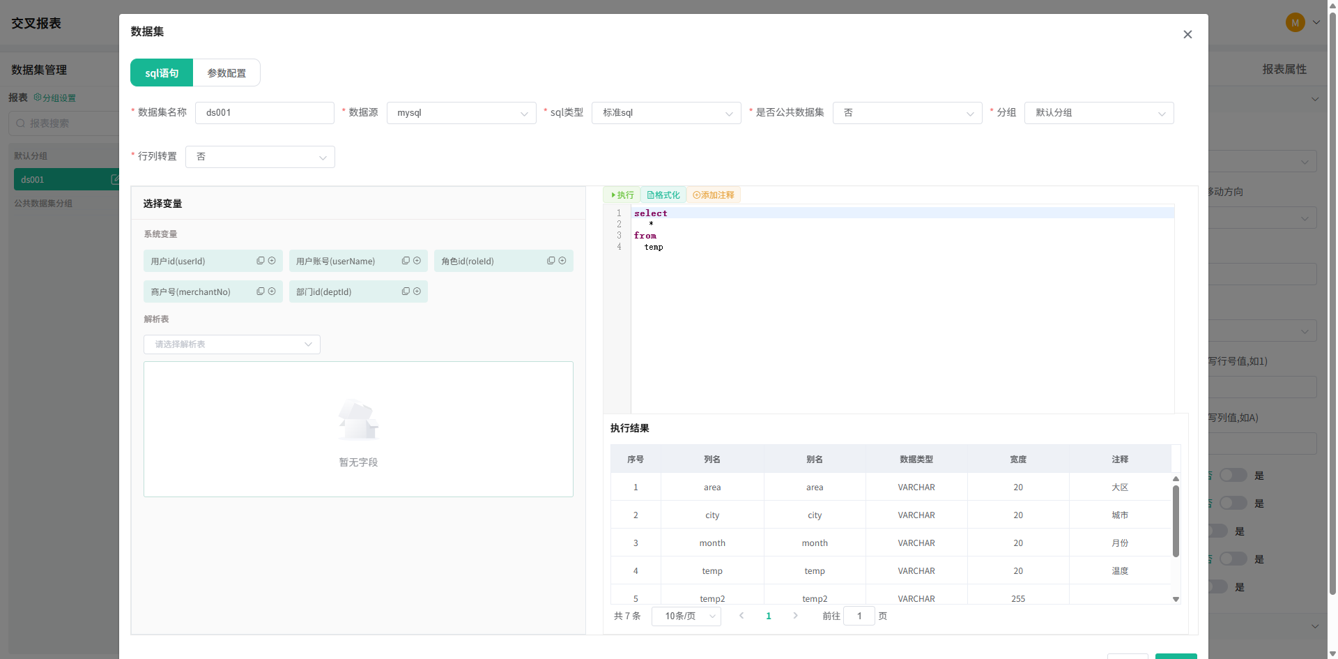Toggle the bottom 是 switch in report properties
This screenshot has width=1338, height=659.
[x=1217, y=586]
